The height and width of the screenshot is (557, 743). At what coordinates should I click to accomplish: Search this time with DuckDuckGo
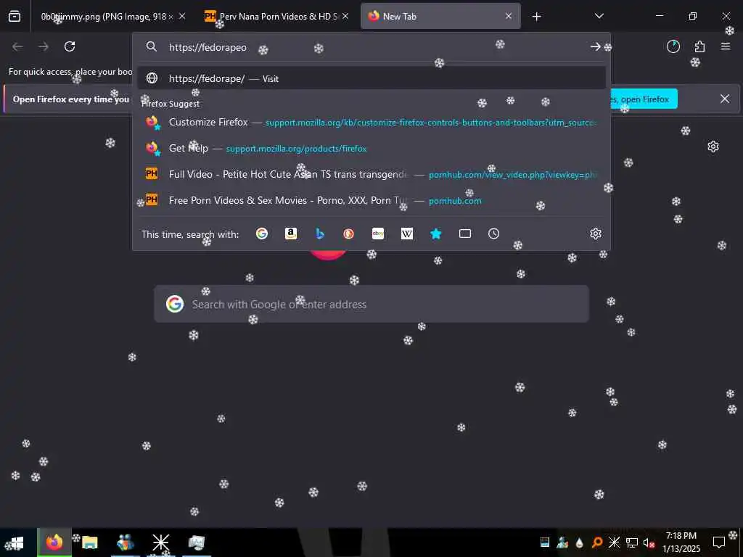click(x=349, y=234)
